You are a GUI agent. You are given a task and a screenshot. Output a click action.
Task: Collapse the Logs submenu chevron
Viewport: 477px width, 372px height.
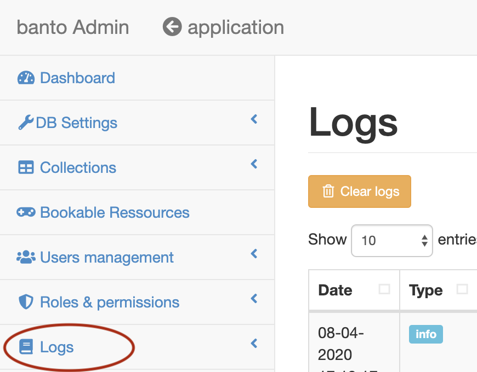point(253,343)
